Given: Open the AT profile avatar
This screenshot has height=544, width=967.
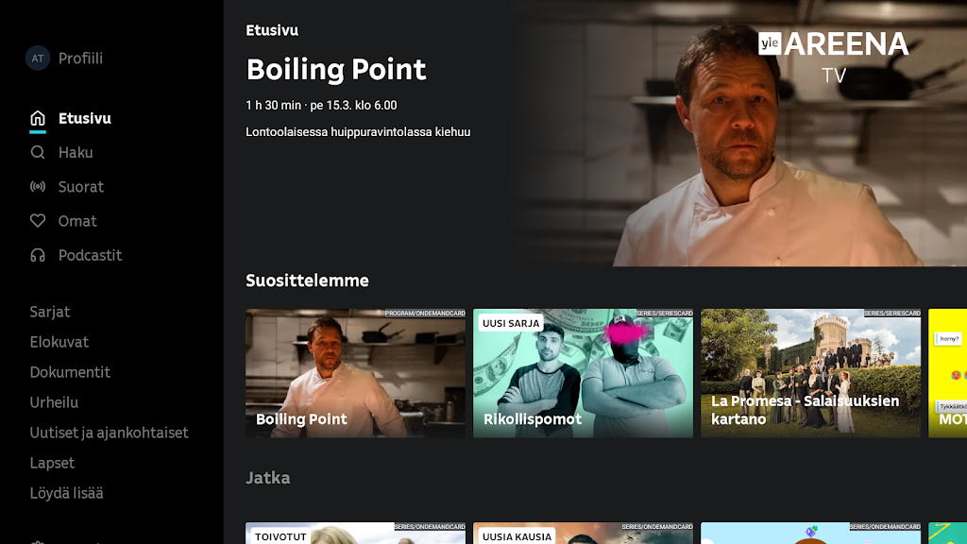Looking at the screenshot, I should click(38, 59).
